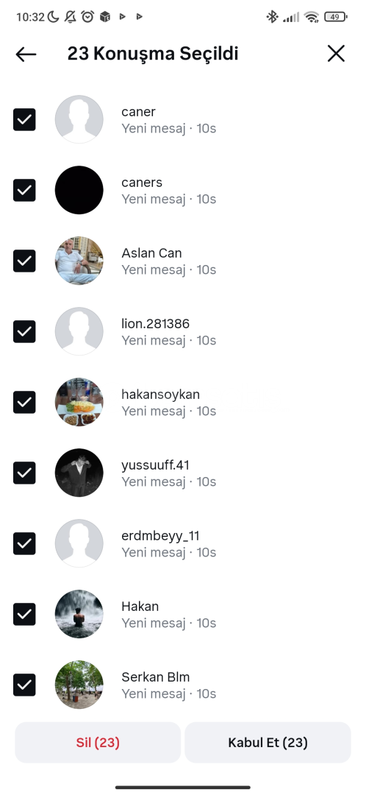
Task: Tap yussuuff.41's black-and-white avatar
Action: [x=79, y=473]
